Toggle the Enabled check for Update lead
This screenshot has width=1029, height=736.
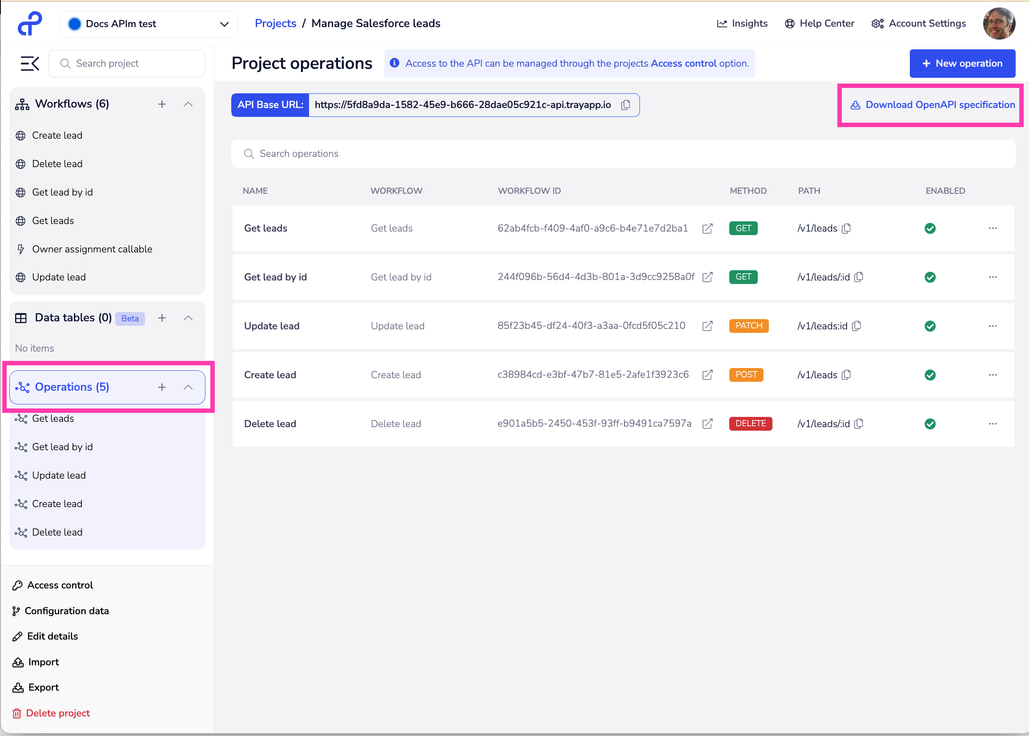(x=930, y=326)
